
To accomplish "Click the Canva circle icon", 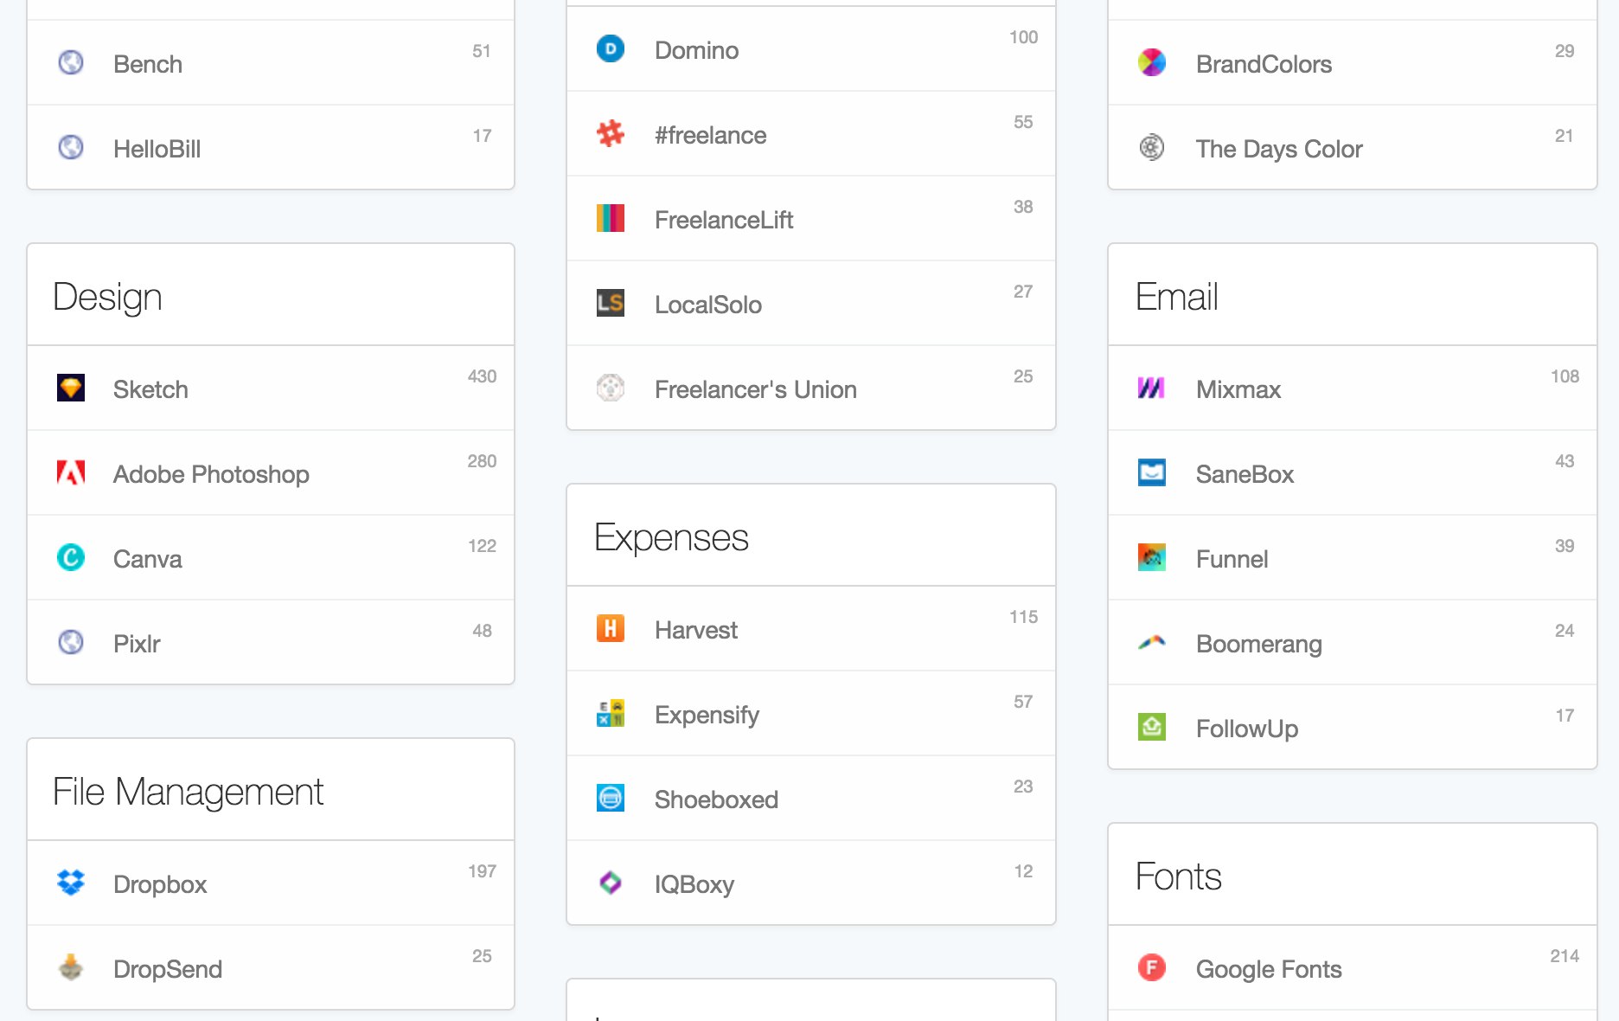I will coord(71,557).
